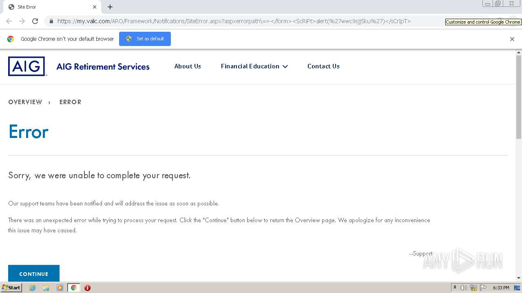Go back with browser back arrow

(9, 21)
